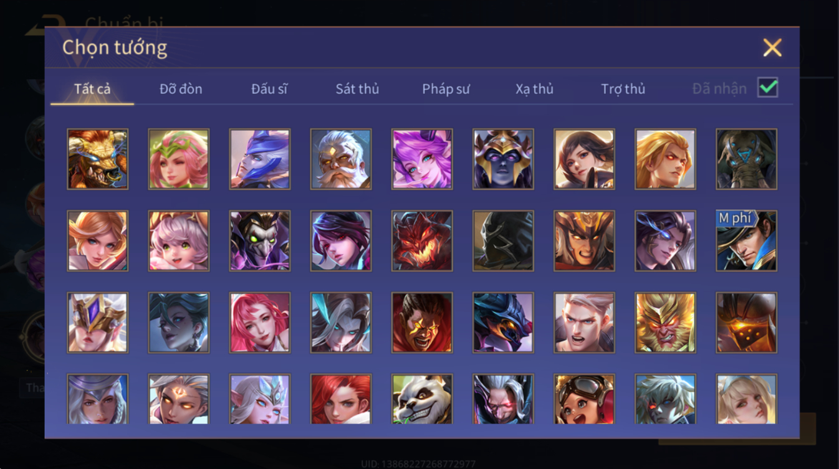Screen dimensions: 839x469
Task: Select the green-eyed plague mask hero
Action: (x=260, y=240)
